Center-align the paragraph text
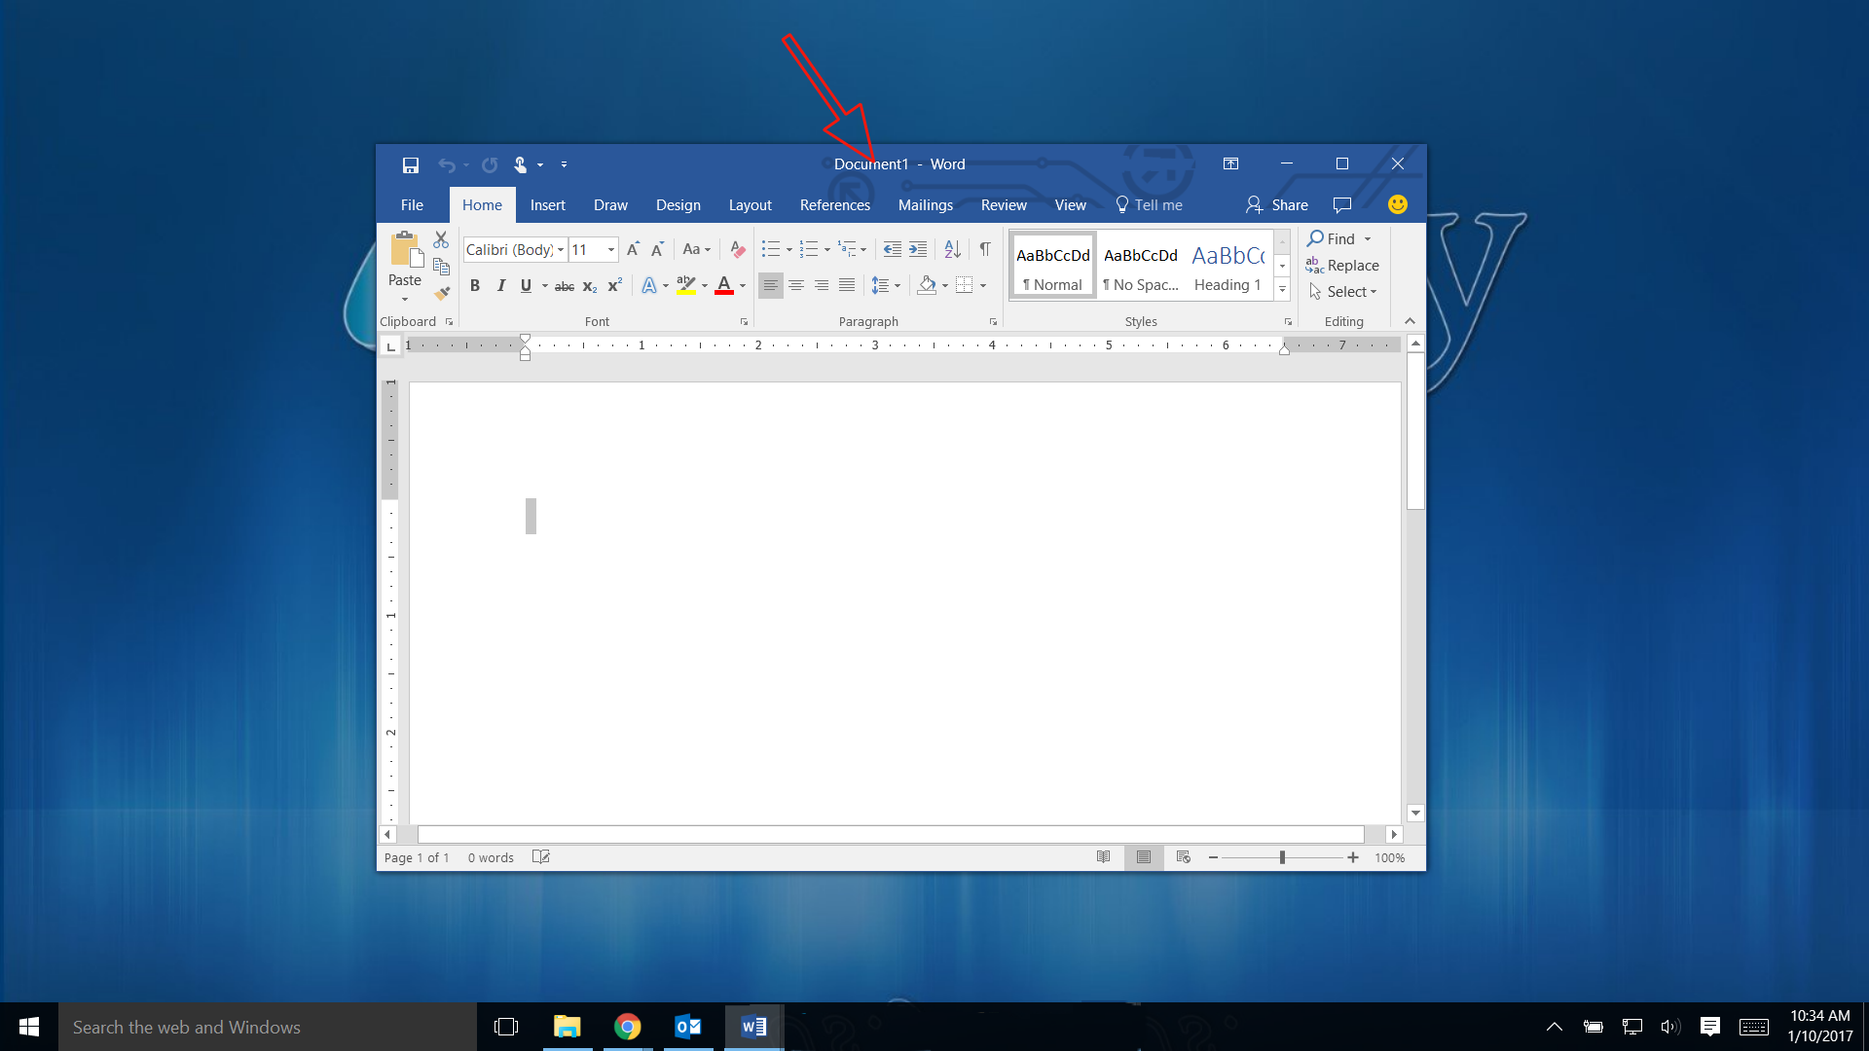1869x1051 pixels. [796, 285]
